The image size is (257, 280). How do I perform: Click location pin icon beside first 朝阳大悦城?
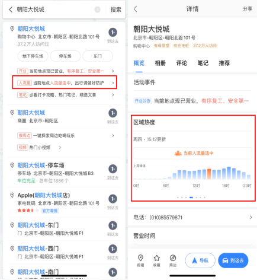pos(12,29)
